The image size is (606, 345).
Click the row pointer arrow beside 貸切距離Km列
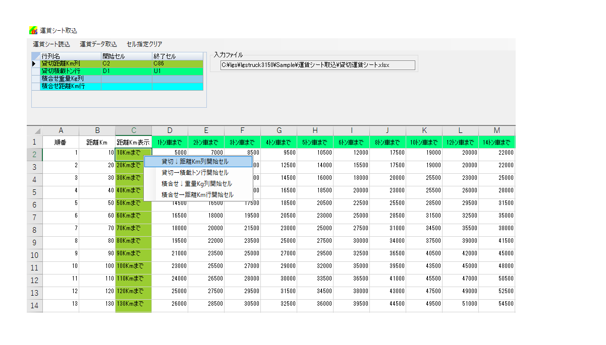pyautogui.click(x=34, y=64)
